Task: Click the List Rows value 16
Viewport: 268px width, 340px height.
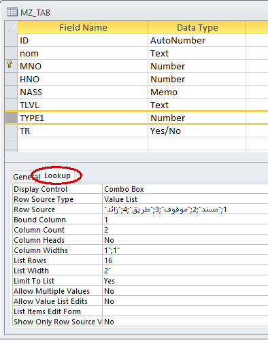Action: pos(185,260)
